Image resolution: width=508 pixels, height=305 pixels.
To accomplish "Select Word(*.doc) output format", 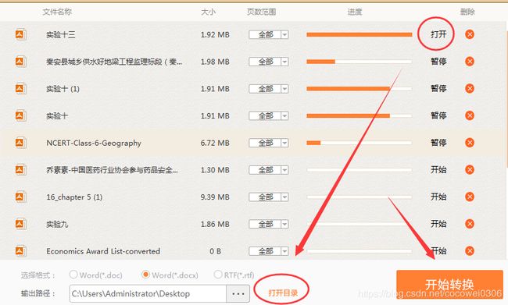I will click(73, 275).
